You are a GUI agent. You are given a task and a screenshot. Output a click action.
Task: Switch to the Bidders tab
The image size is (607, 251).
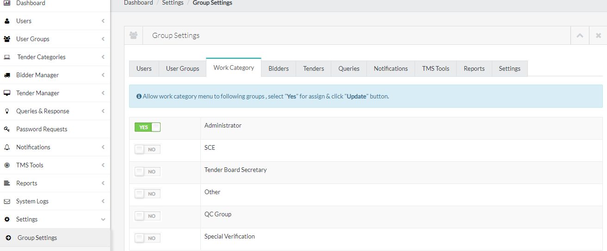[279, 68]
